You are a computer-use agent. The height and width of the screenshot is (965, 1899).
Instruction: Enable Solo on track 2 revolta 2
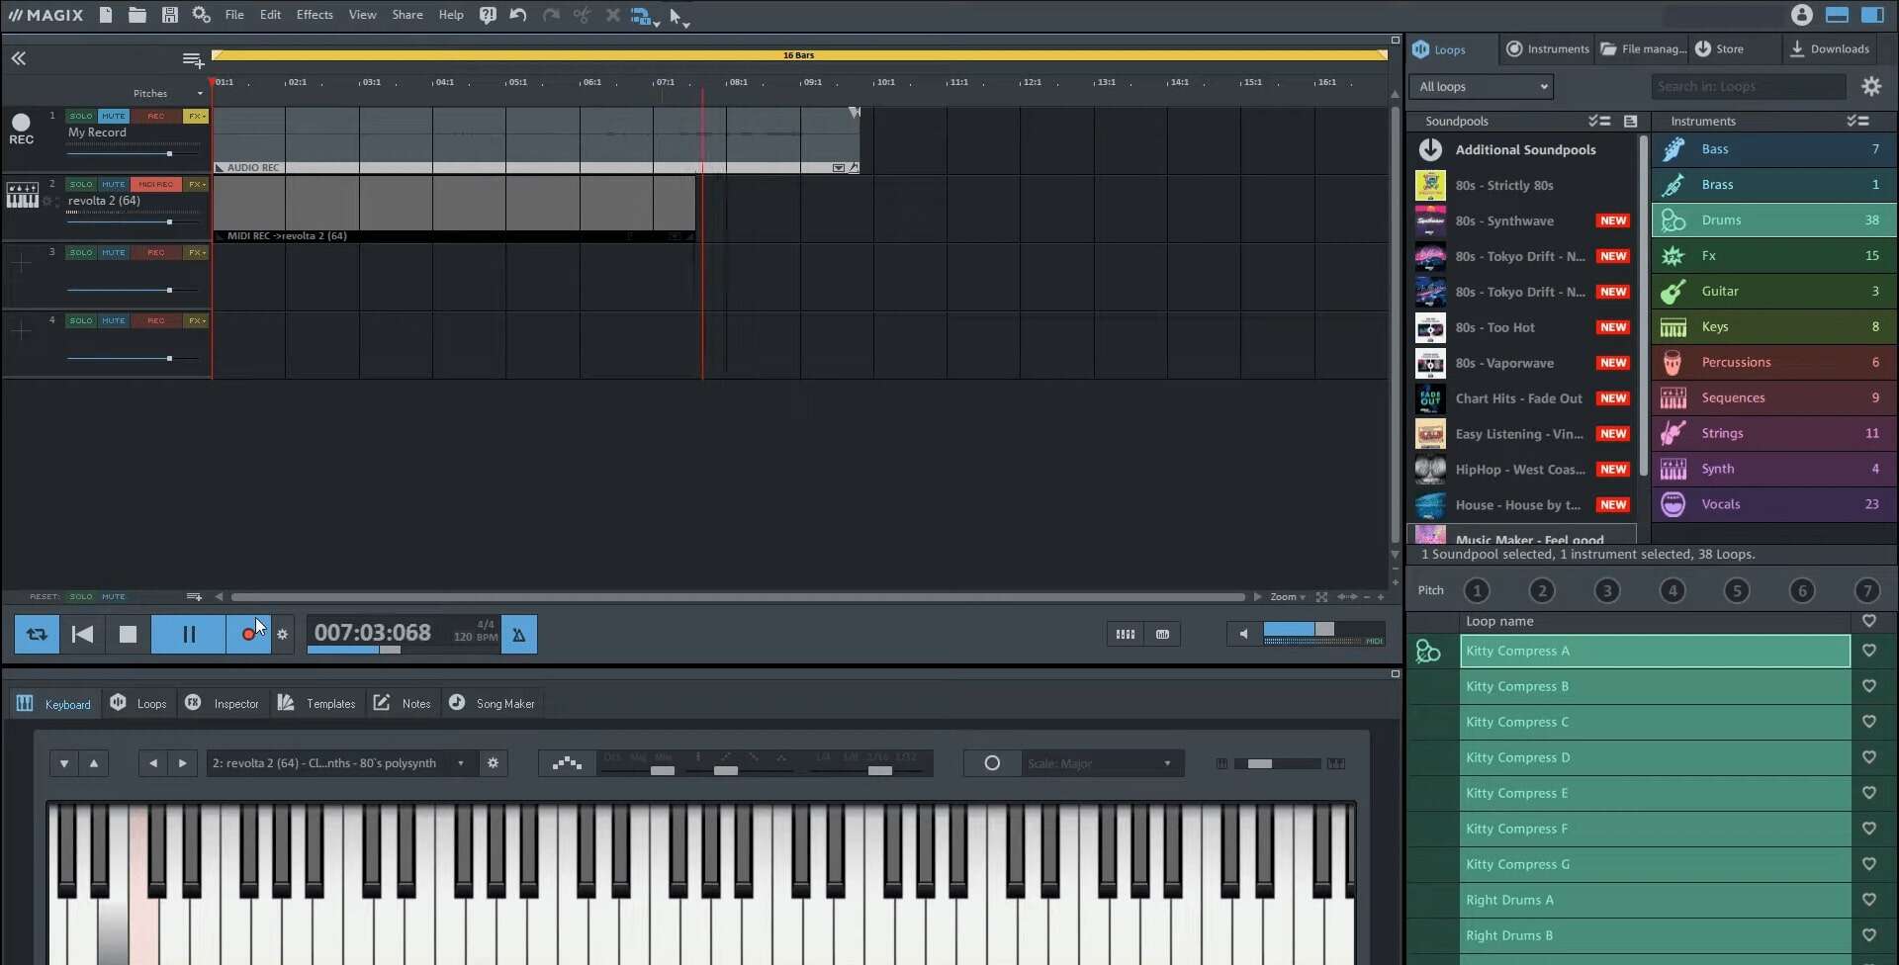coord(80,183)
